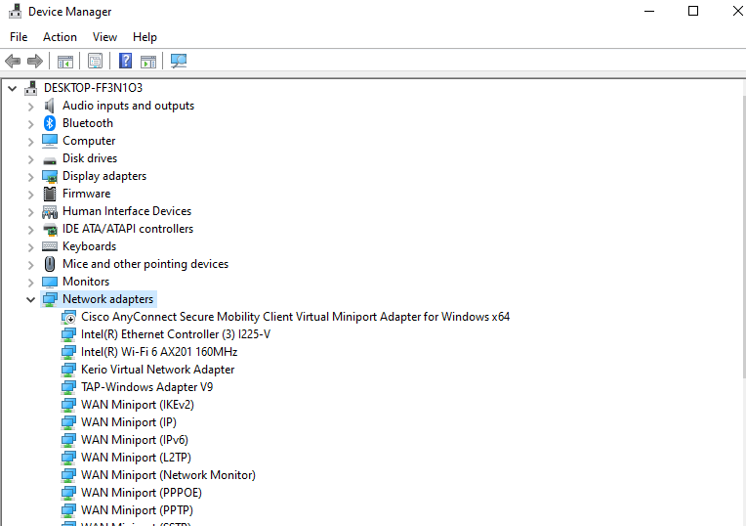
Task: Expand the Monitors category
Action: (x=31, y=282)
